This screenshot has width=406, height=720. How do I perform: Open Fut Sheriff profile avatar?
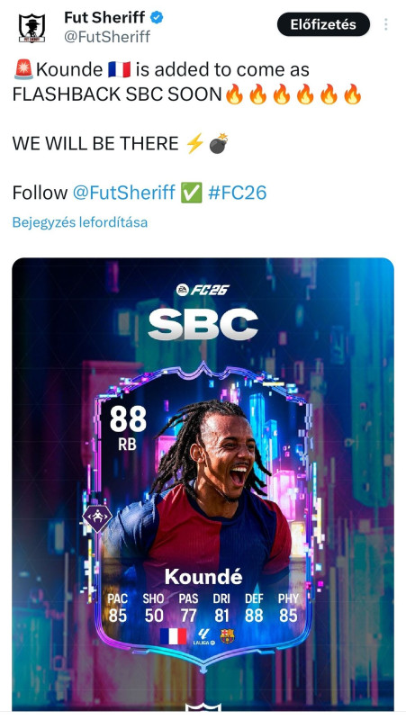point(32,28)
